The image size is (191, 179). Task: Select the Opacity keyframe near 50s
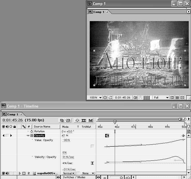coord(183,136)
